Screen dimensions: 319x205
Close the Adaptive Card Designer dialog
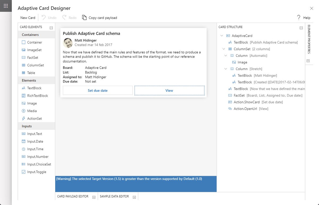pyautogui.click(x=312, y=9)
